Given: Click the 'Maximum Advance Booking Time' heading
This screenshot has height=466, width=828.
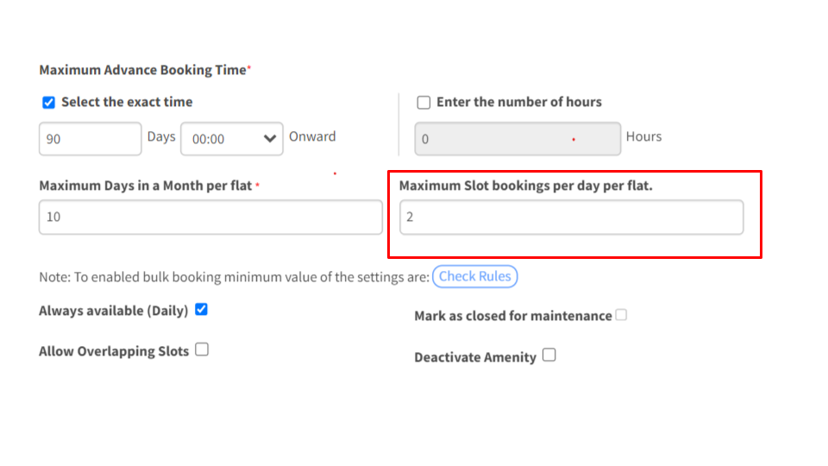Looking at the screenshot, I should coord(142,70).
